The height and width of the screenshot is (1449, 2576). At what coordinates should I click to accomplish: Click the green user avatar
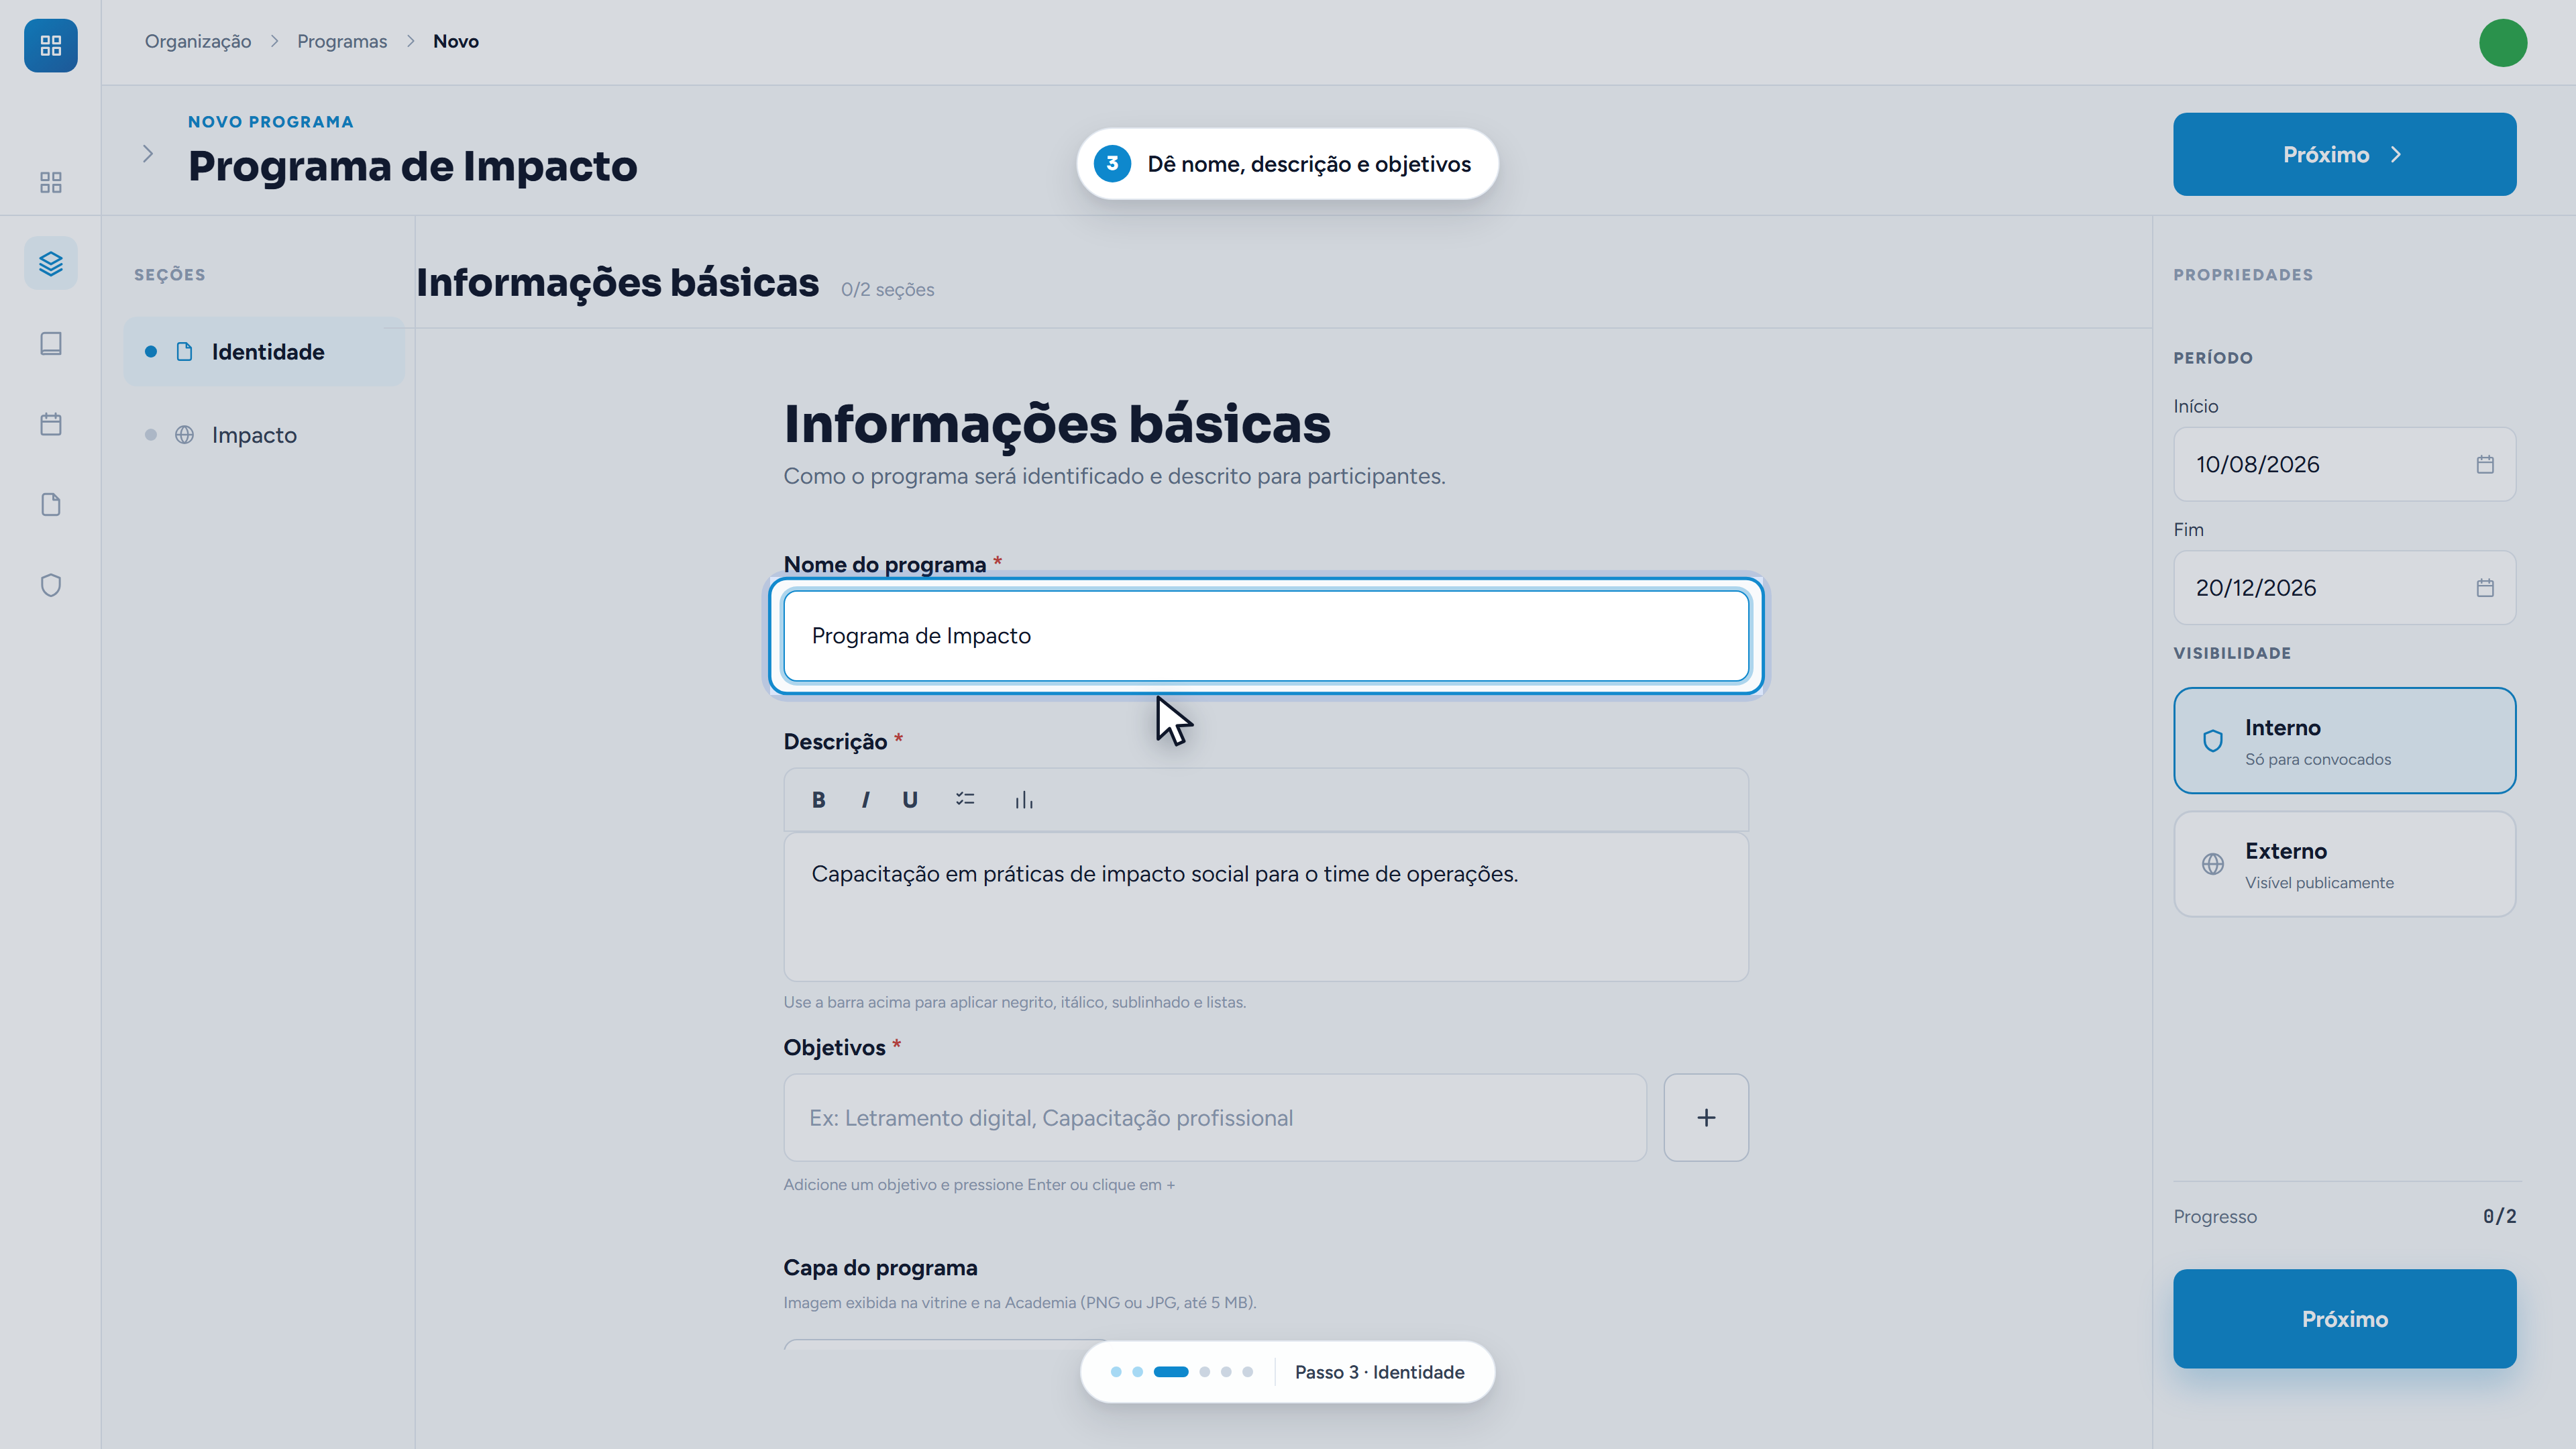[2503, 43]
